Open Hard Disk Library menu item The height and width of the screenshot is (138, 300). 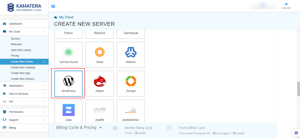[x=21, y=50]
